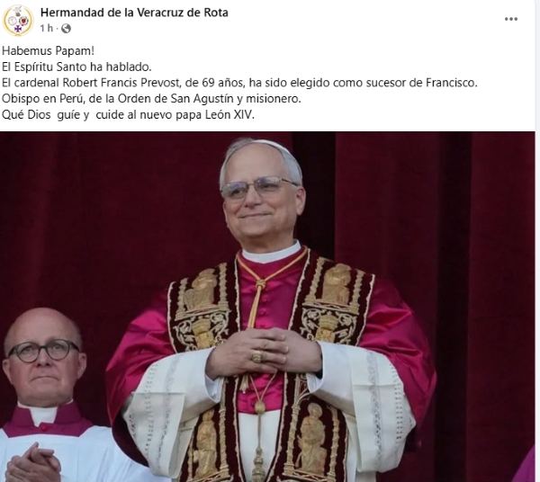Open the post photo in full view
540x482 pixels.
pos(267,306)
